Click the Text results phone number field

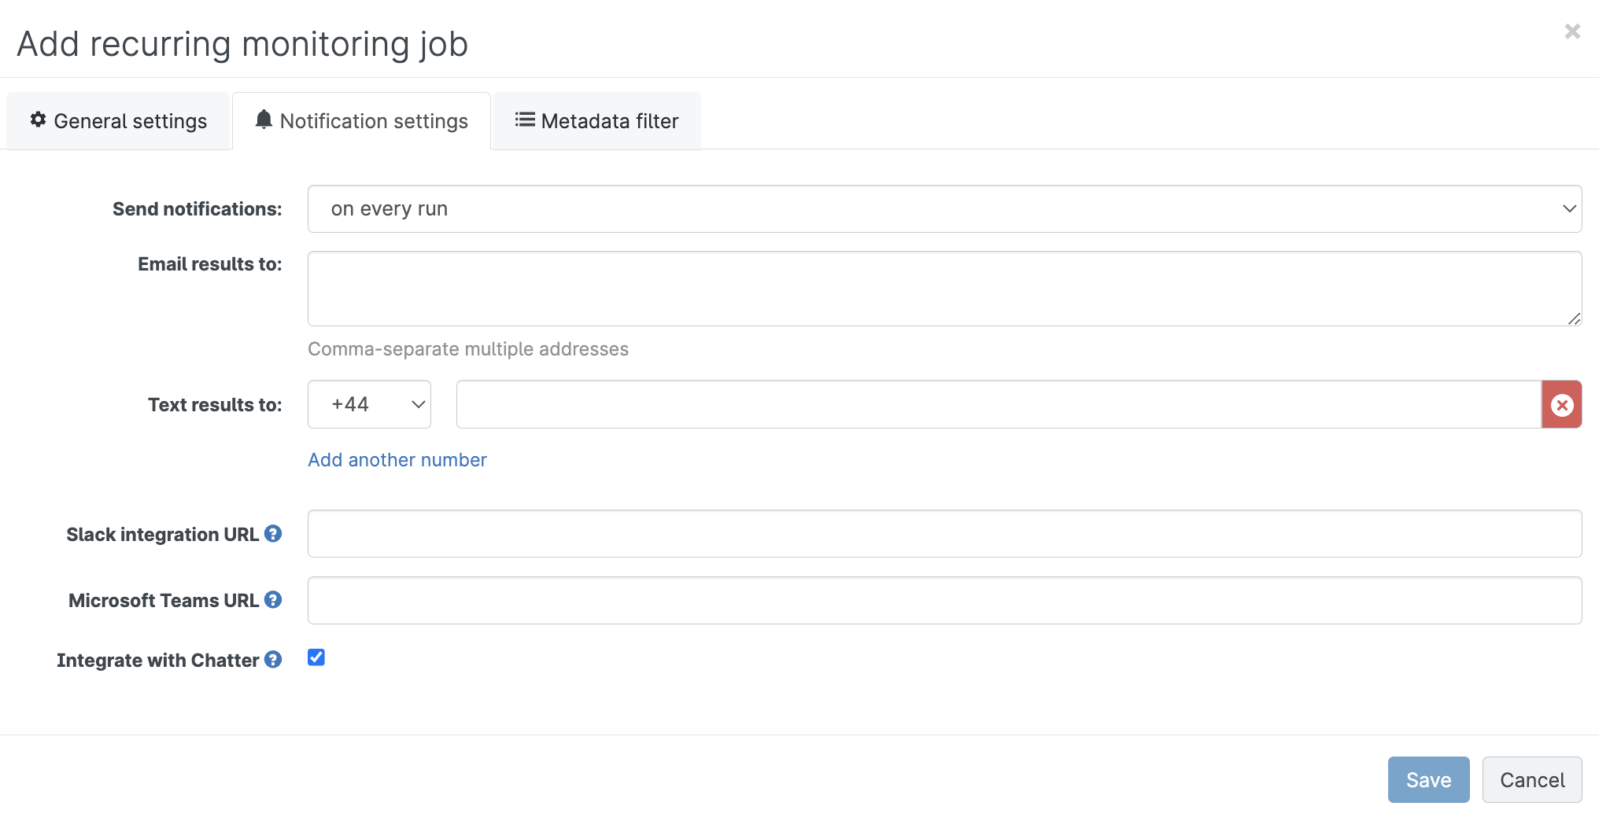pyautogui.click(x=998, y=405)
